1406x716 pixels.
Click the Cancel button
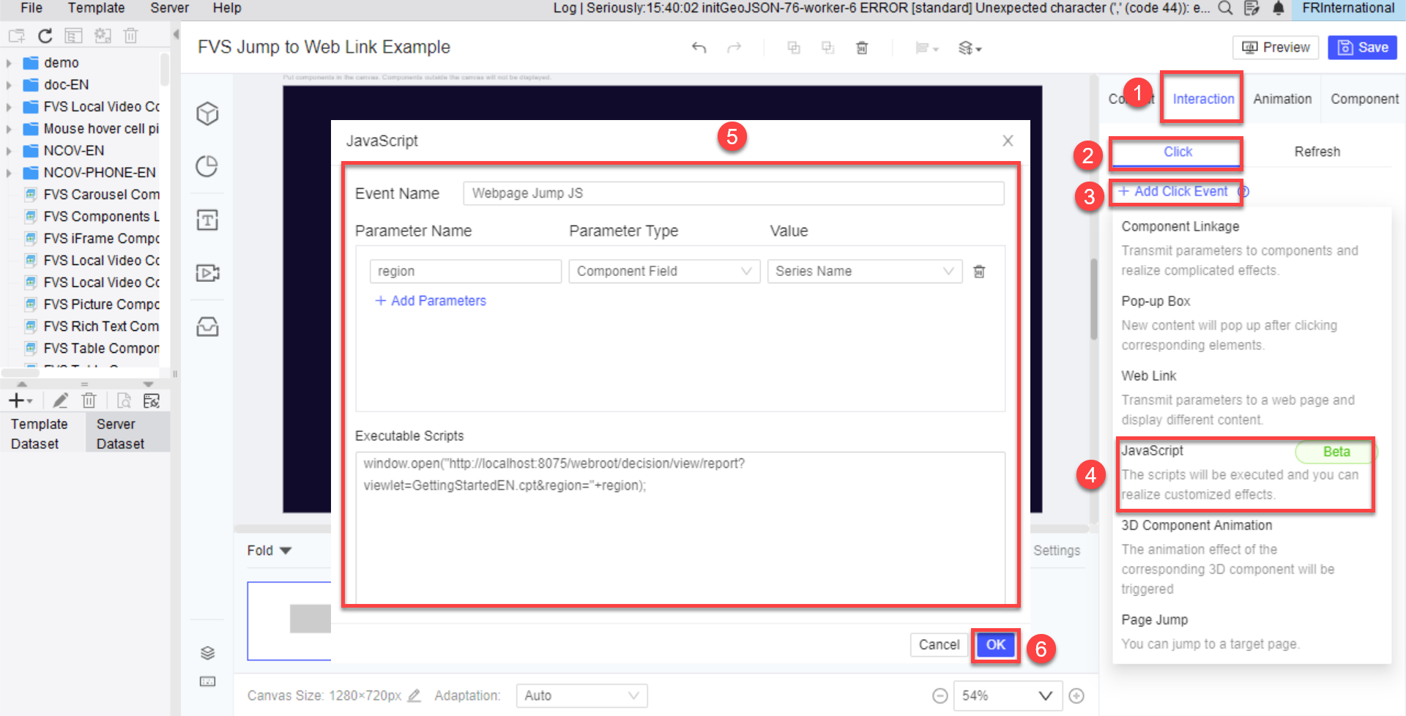pyautogui.click(x=939, y=645)
